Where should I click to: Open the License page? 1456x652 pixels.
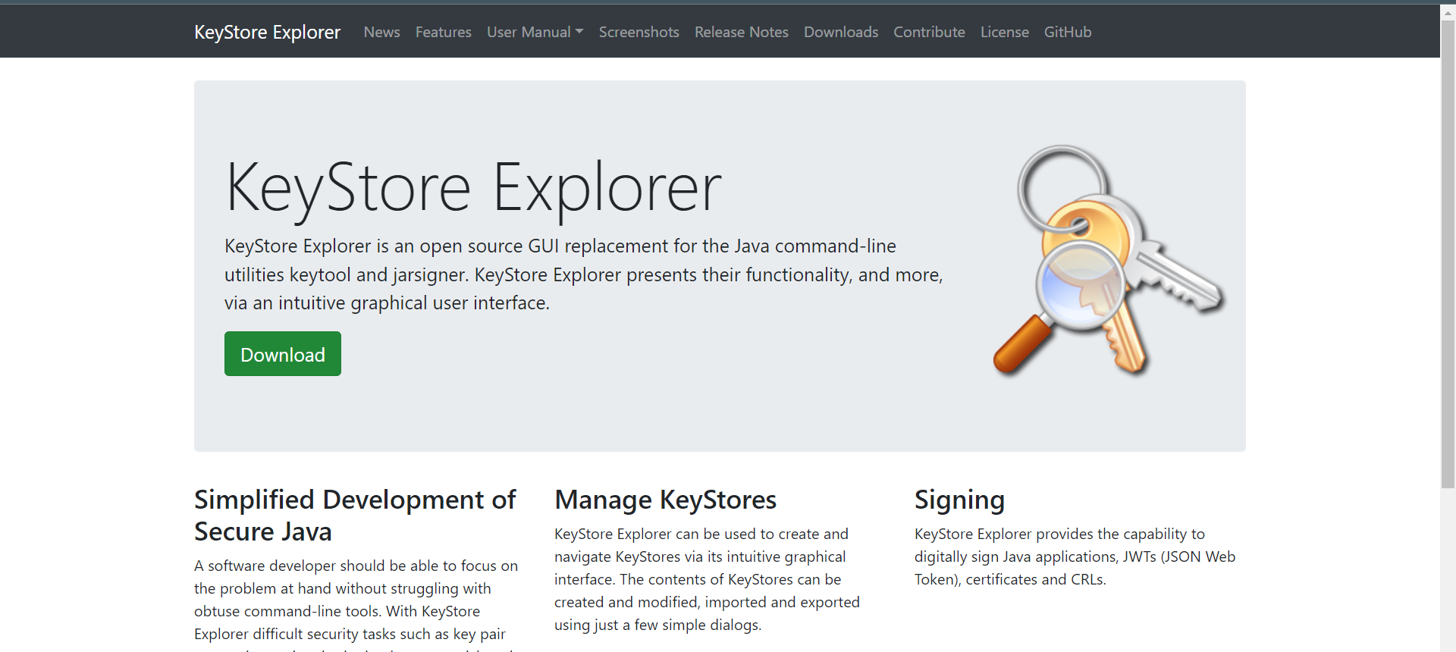click(x=1005, y=32)
